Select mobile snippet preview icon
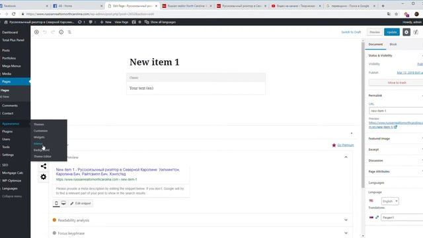 tap(56, 203)
